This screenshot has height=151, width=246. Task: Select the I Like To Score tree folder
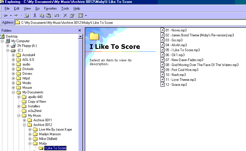[55, 148]
